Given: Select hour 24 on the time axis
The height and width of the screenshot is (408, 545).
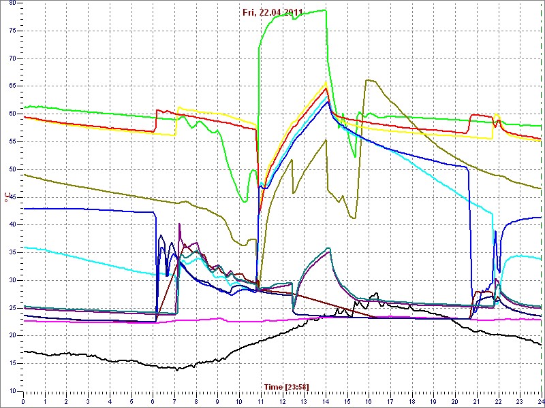Looking at the screenshot, I should (541, 401).
